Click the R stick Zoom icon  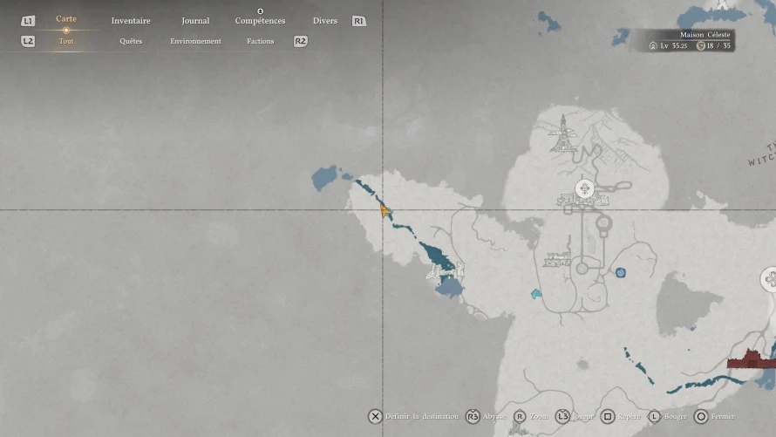coord(520,416)
